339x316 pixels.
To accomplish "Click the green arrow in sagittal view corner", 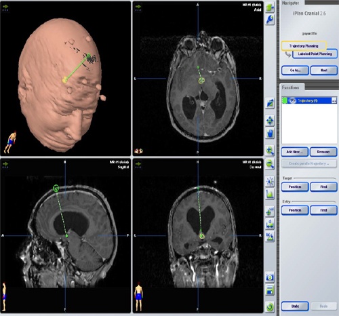I will 5,165.
